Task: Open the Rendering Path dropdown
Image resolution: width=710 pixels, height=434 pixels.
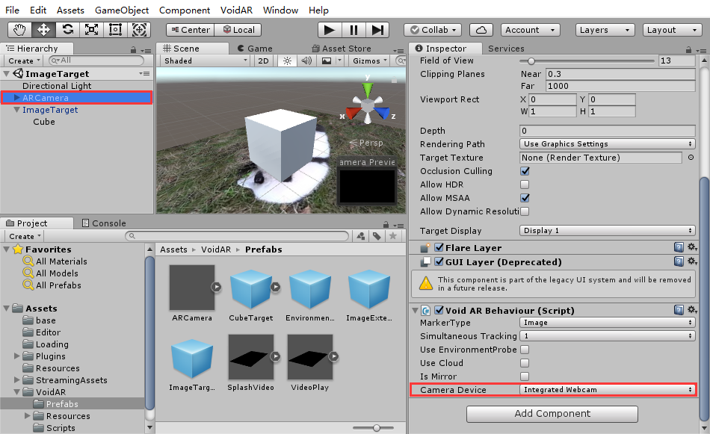Action: tap(607, 144)
